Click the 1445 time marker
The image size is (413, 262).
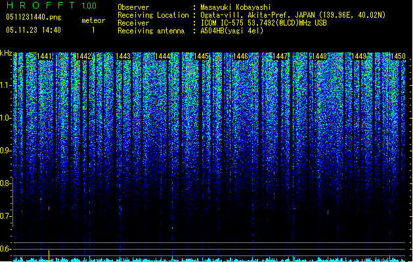(x=201, y=56)
